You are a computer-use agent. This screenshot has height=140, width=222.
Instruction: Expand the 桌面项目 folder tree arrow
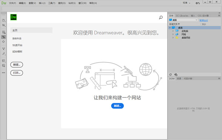173,38
